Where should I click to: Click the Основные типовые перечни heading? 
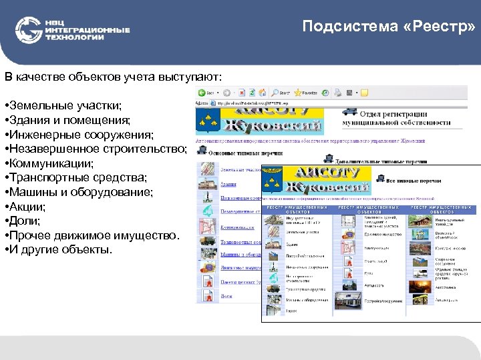[245, 153]
